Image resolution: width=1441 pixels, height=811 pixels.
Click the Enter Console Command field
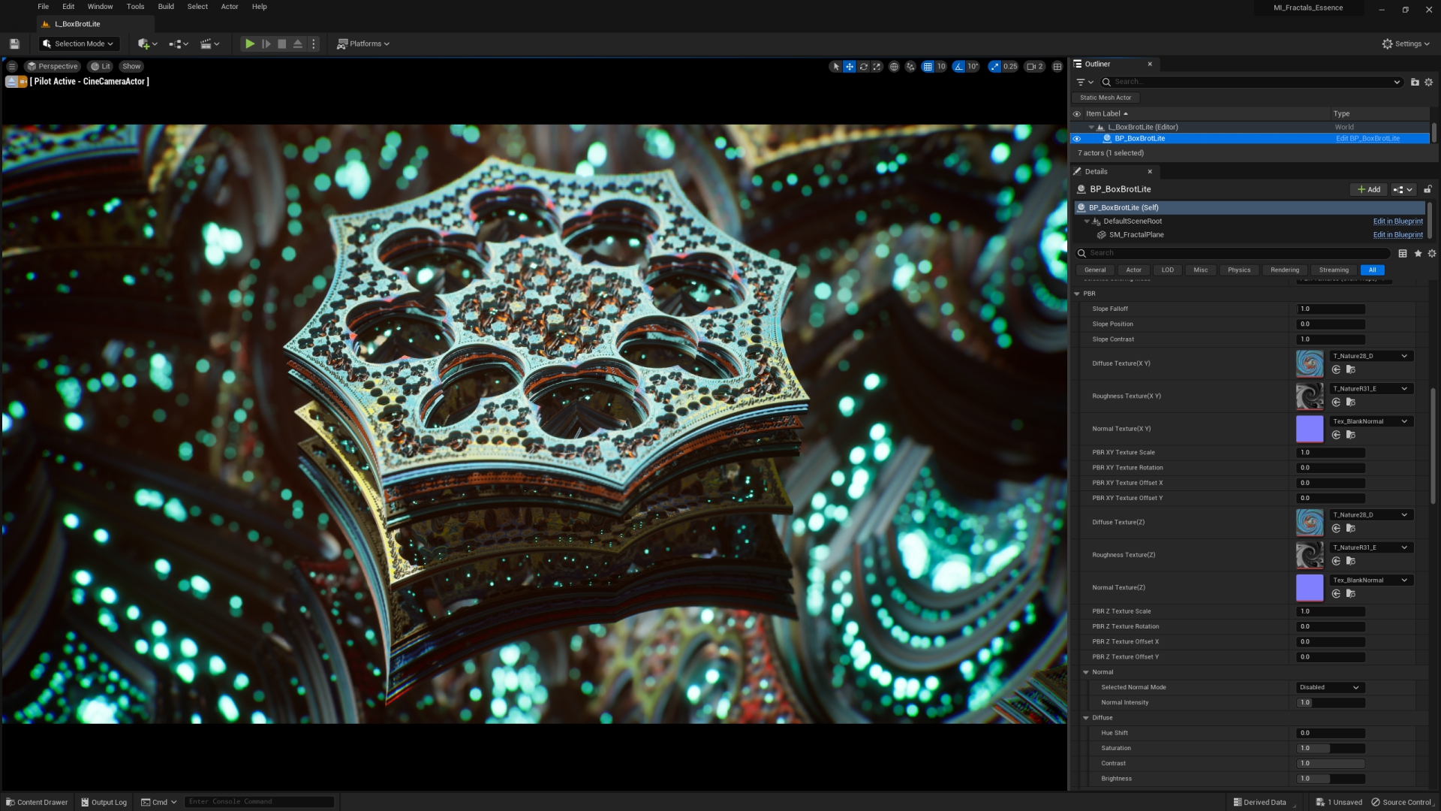click(259, 802)
